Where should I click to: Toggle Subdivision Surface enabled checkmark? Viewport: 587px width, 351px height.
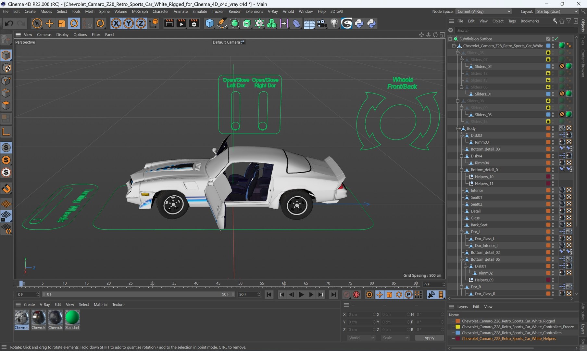point(556,39)
